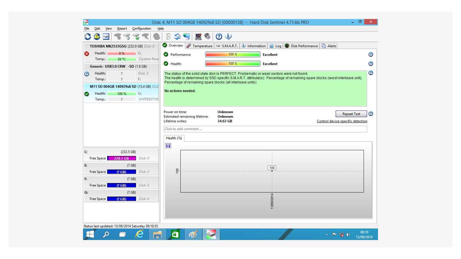Click the disk test icon with green check
The height and width of the screenshot is (259, 461).
pyautogui.click(x=136, y=37)
